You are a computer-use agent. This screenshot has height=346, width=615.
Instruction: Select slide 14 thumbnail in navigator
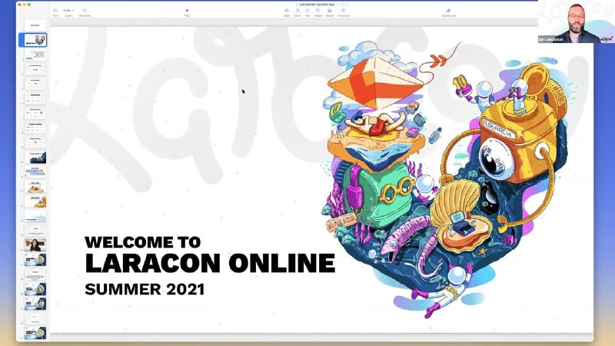[x=35, y=216]
